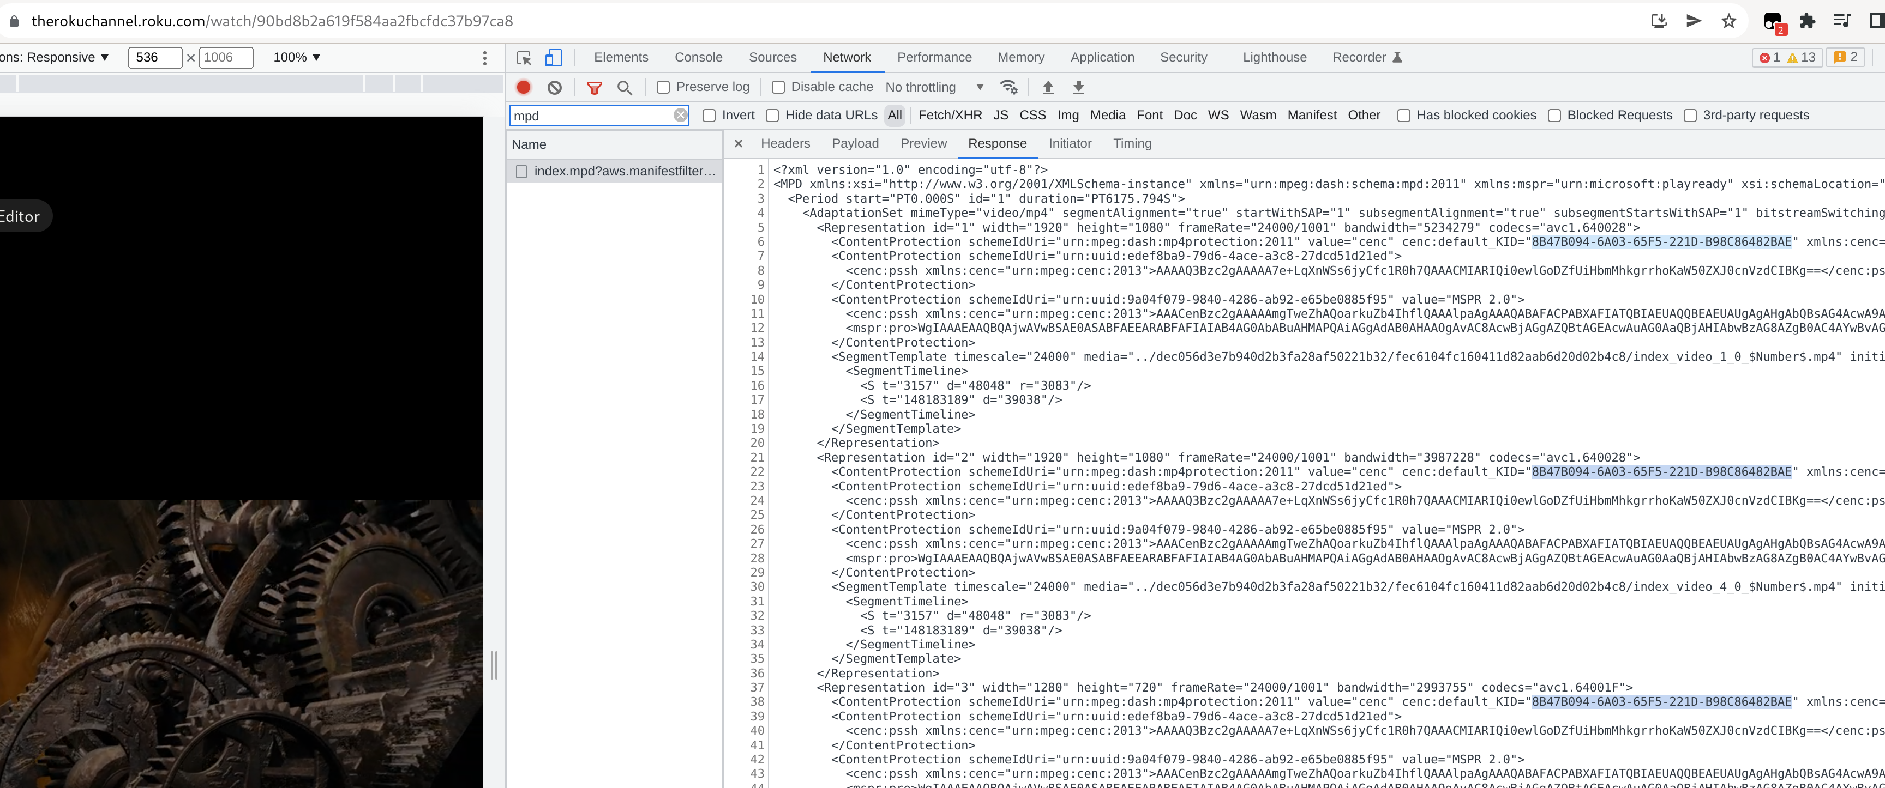The image size is (1885, 788).
Task: Click the record network log button
Action: click(523, 87)
